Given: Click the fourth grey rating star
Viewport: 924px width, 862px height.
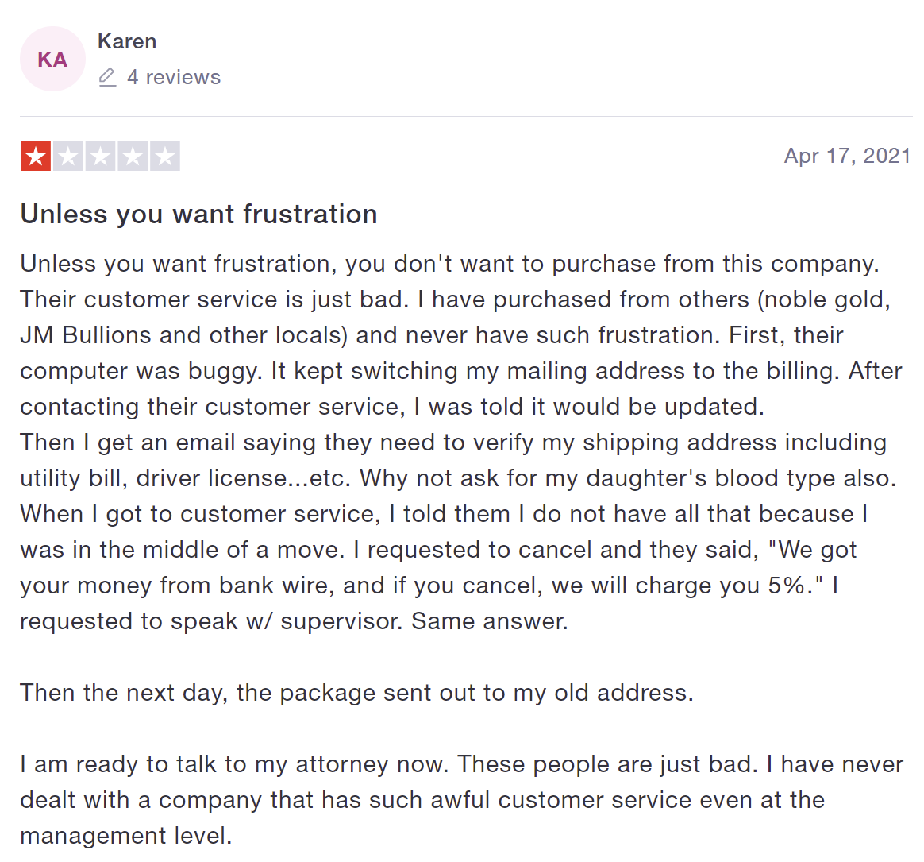Looking at the screenshot, I should click(x=133, y=157).
